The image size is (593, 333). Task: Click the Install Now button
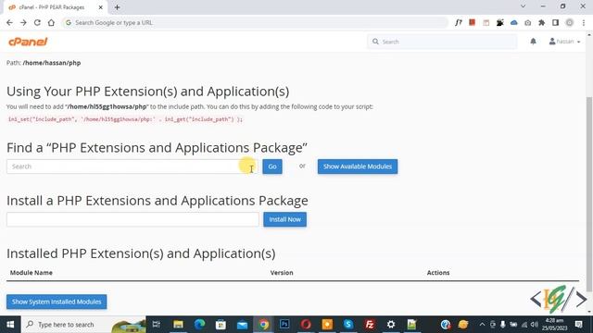(284, 219)
